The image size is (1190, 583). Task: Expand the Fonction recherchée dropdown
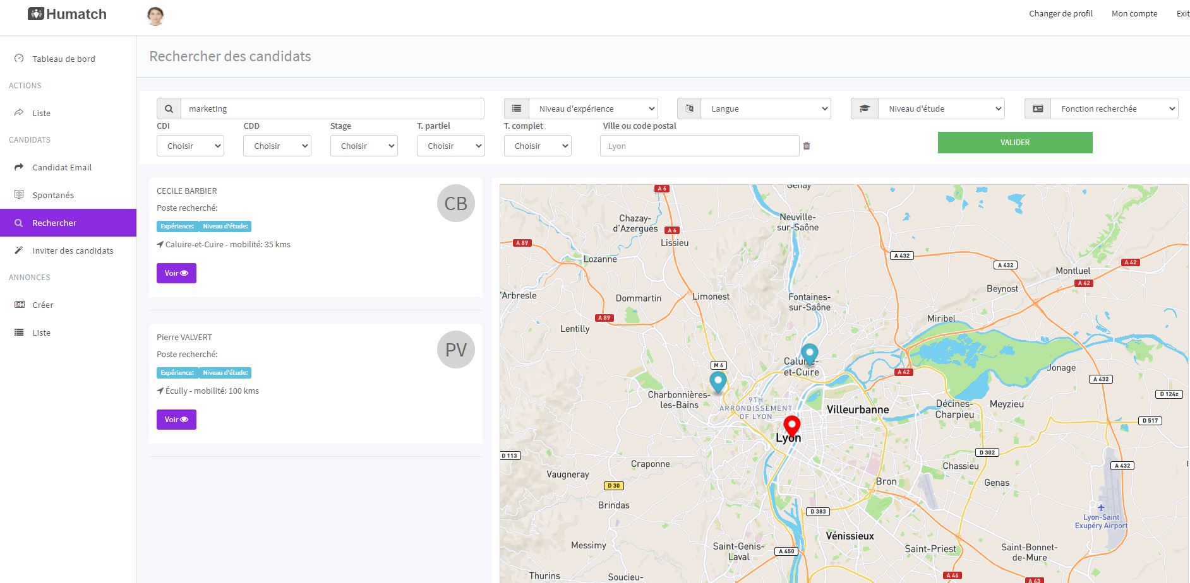tap(1114, 109)
